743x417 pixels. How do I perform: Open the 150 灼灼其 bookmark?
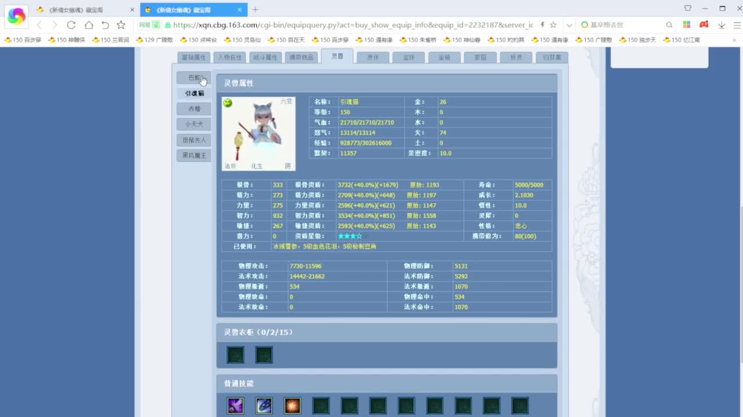[506, 40]
